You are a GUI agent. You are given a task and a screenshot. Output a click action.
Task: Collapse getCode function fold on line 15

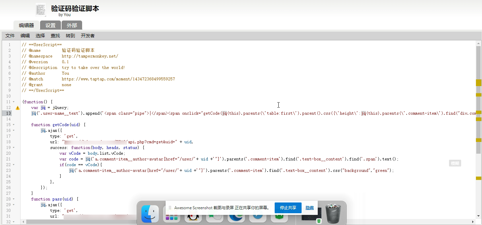point(13,125)
